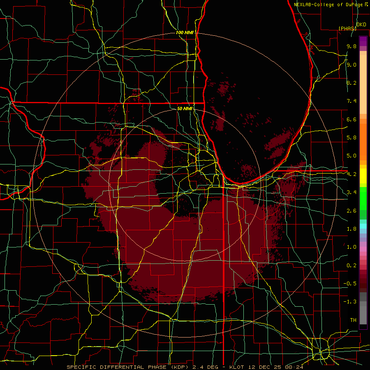Click the 50 NMI range ring label
This screenshot has width=370, height=370.
pyautogui.click(x=185, y=109)
